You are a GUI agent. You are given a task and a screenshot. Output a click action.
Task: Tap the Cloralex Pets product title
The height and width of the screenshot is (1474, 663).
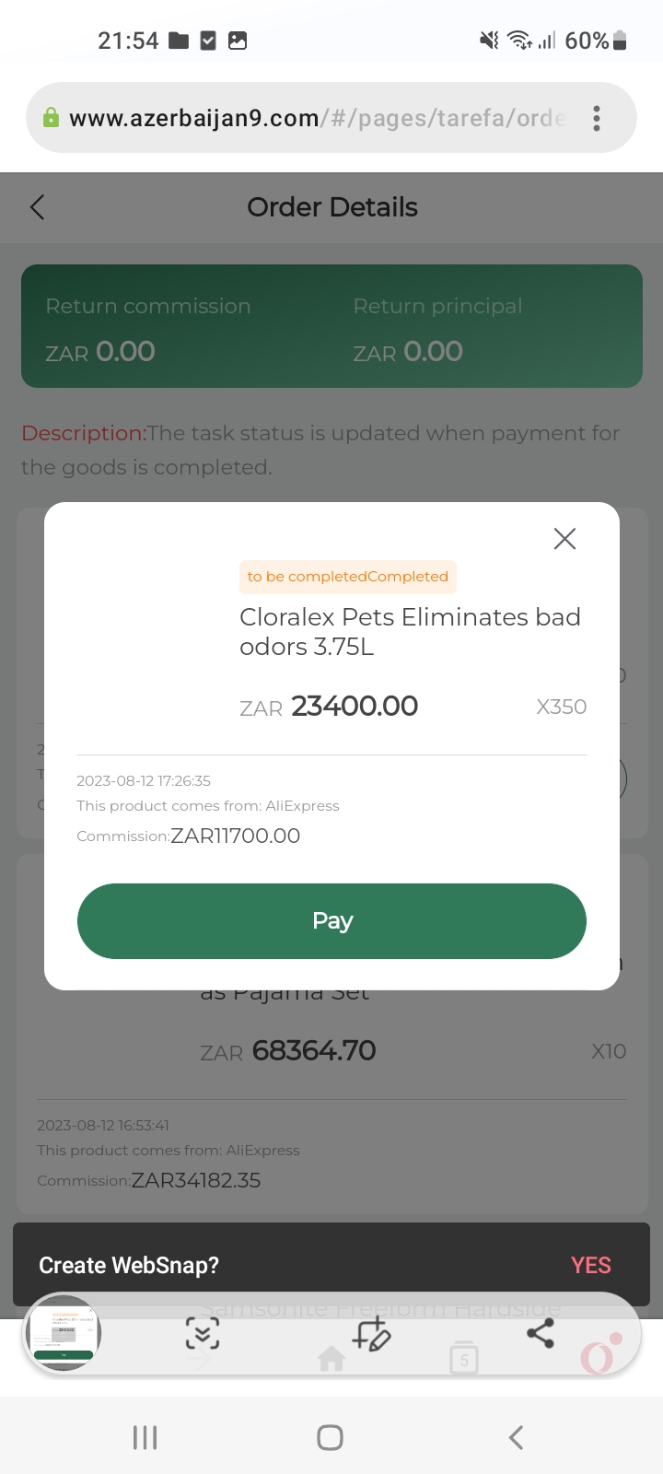pyautogui.click(x=410, y=631)
